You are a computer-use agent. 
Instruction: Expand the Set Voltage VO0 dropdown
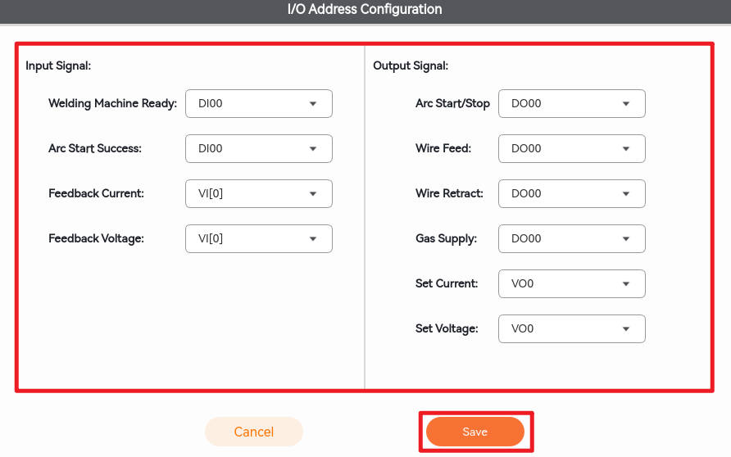tap(571, 328)
